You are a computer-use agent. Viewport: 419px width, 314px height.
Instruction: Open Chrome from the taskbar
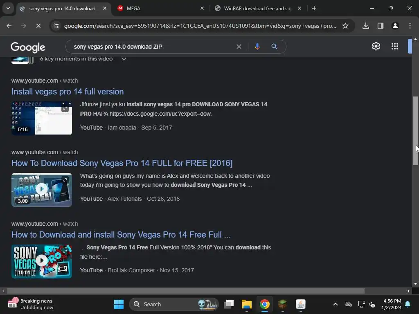265,304
